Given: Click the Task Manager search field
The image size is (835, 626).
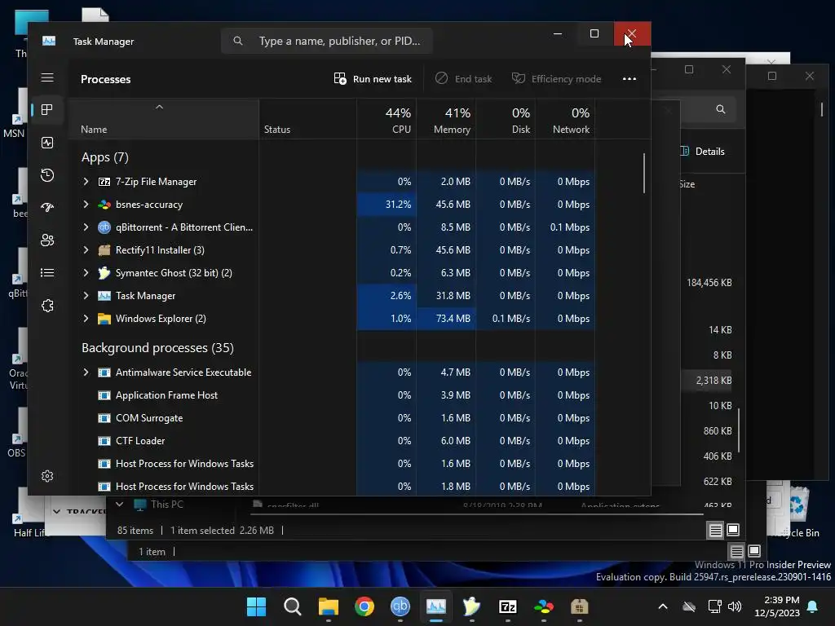Looking at the screenshot, I should click(326, 41).
